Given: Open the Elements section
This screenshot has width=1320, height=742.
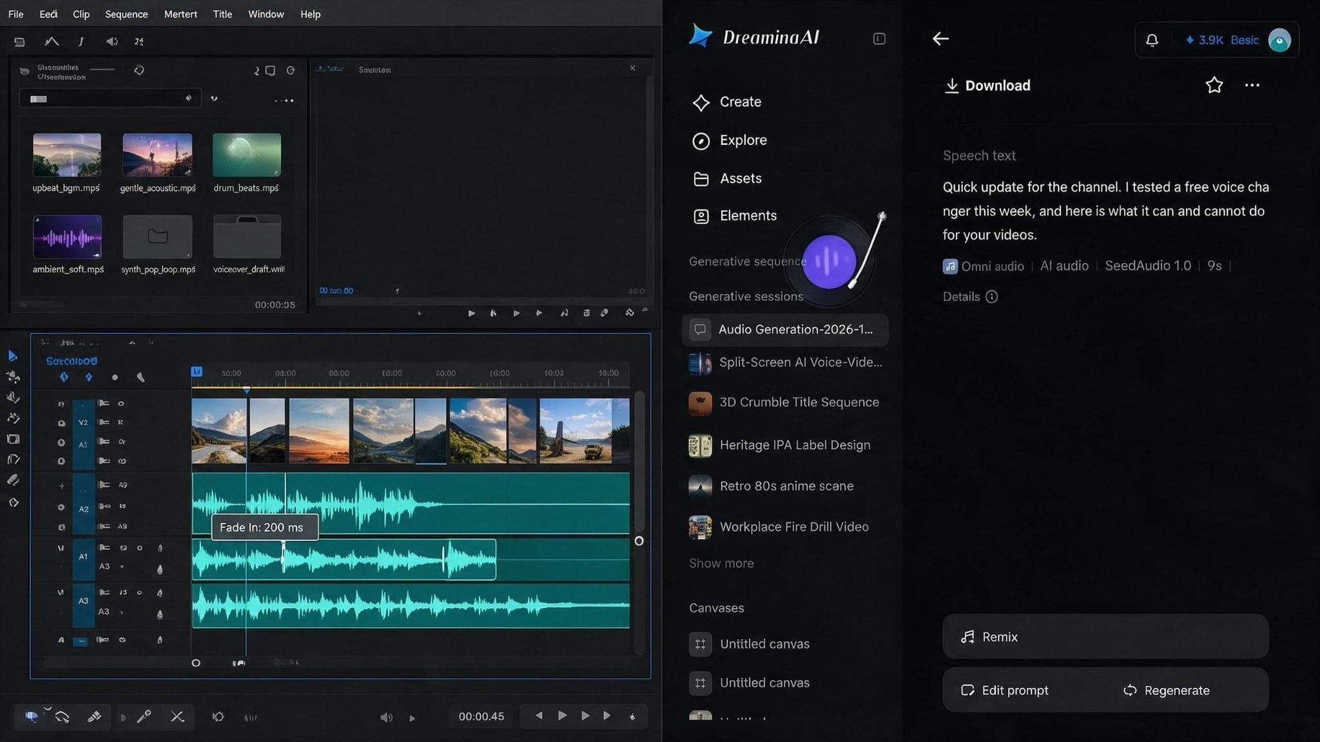Looking at the screenshot, I should point(734,216).
